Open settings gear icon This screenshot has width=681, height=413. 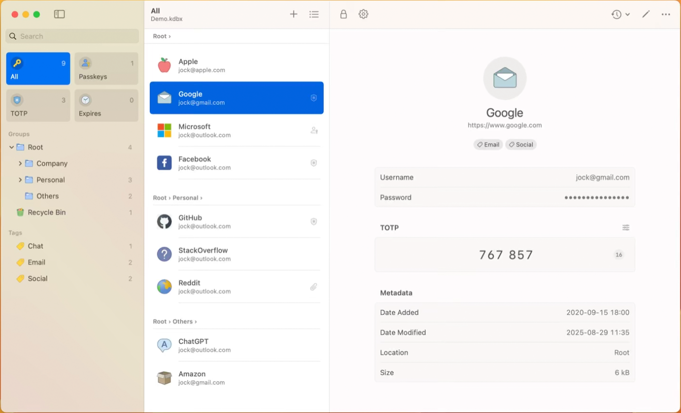[363, 14]
